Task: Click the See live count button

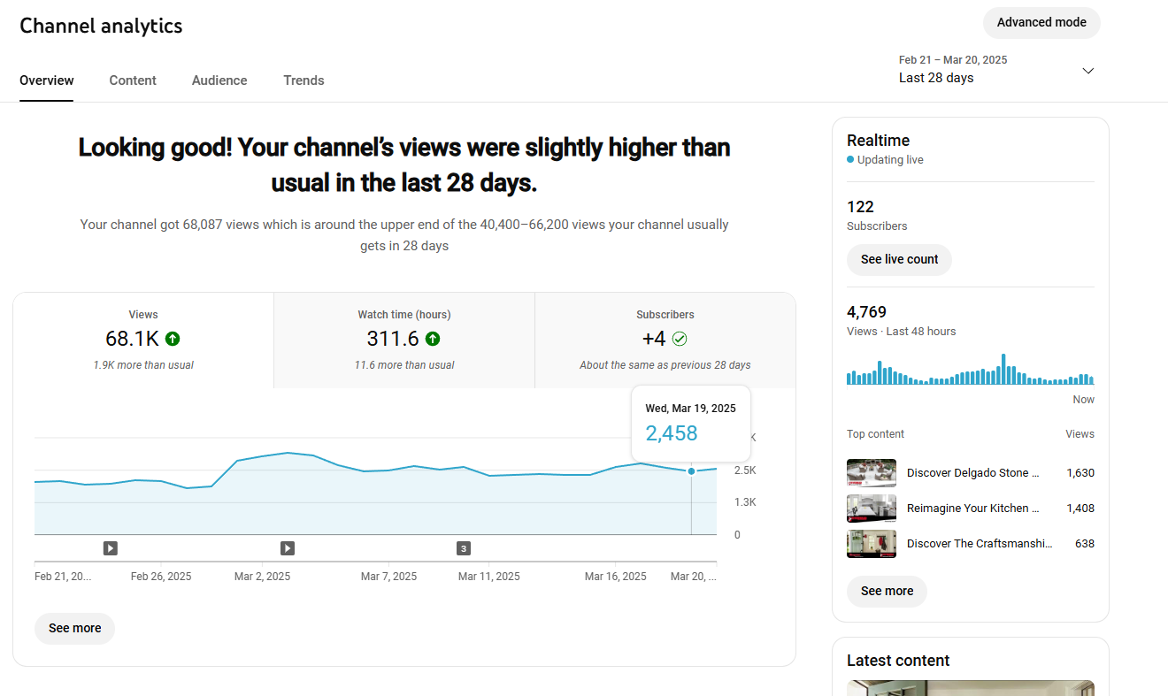Action: point(899,260)
